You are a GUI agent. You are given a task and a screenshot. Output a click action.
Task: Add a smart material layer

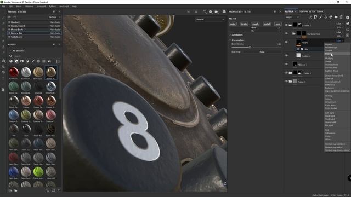[x=331, y=17]
